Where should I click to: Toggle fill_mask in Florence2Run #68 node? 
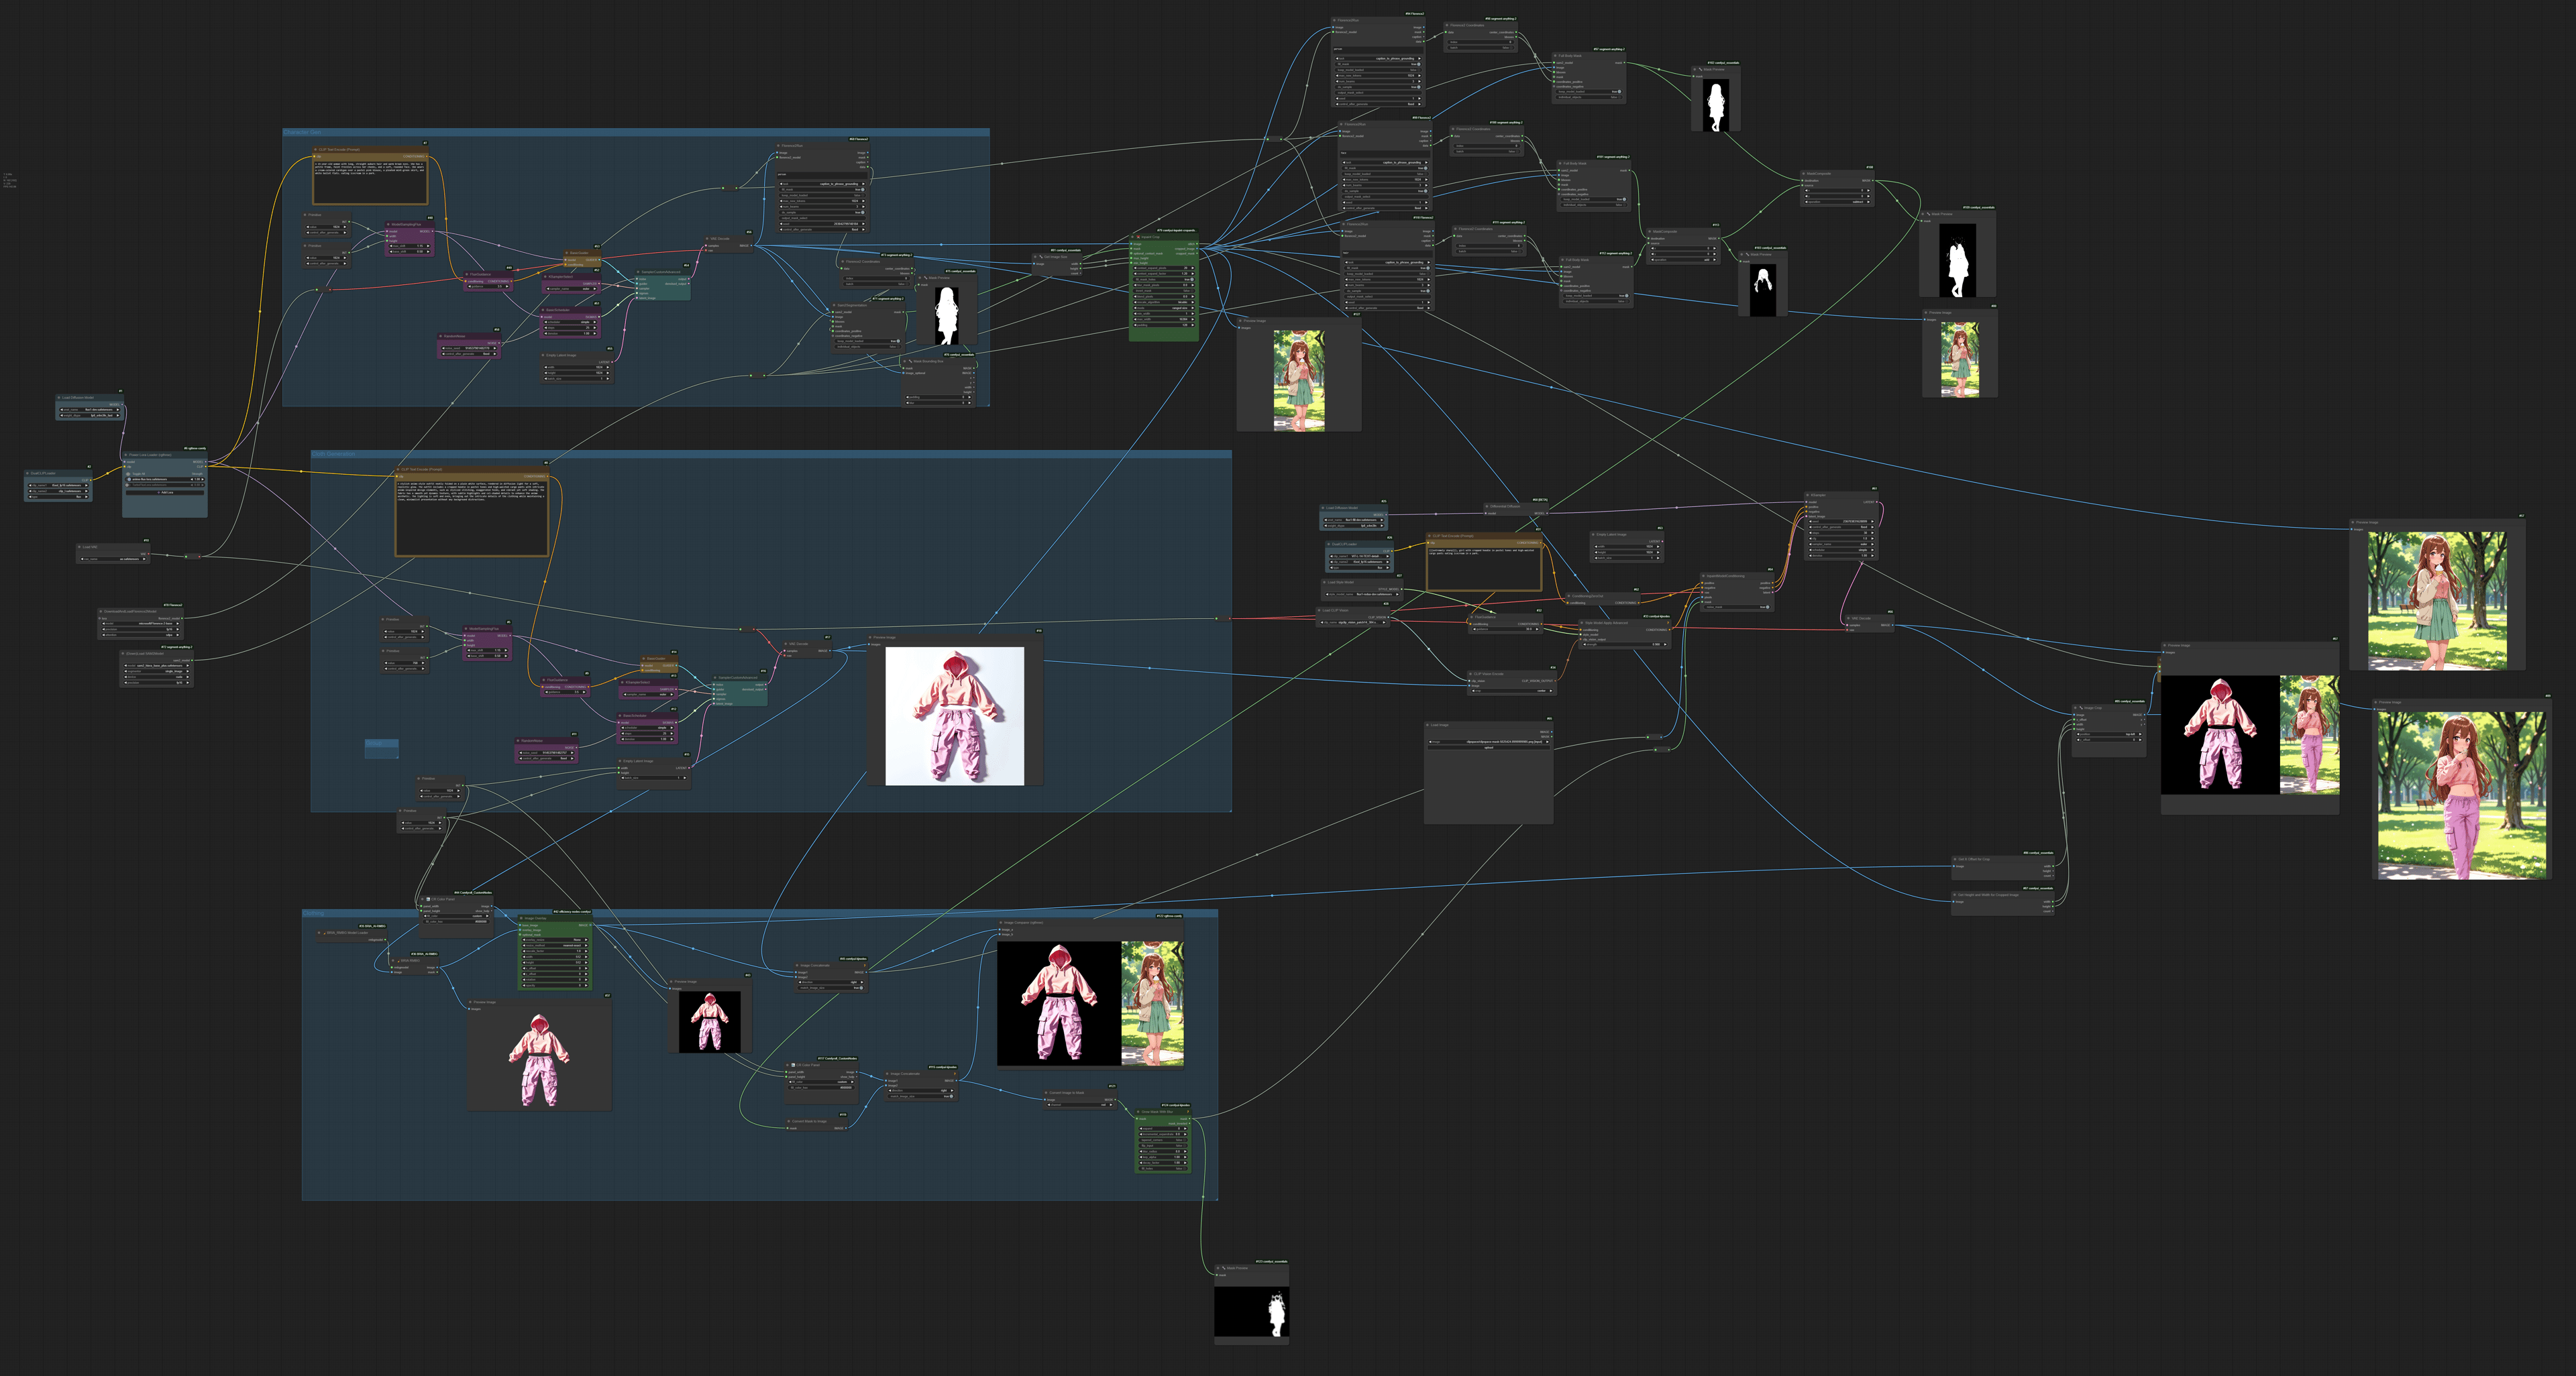tap(823, 190)
